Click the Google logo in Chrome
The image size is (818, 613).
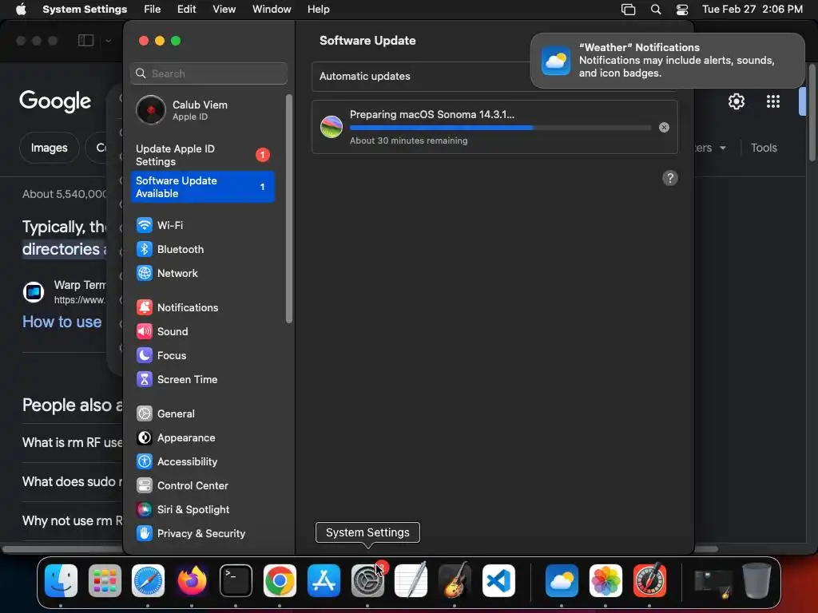[55, 101]
